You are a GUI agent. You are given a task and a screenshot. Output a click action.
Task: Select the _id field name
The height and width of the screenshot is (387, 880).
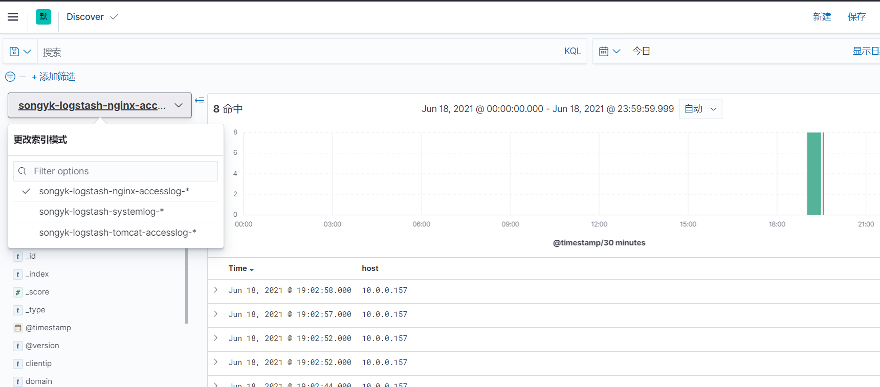pos(31,256)
